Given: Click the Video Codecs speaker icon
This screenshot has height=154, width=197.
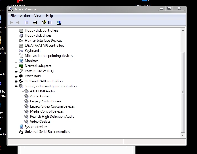Looking at the screenshot, I should click(x=26, y=122).
